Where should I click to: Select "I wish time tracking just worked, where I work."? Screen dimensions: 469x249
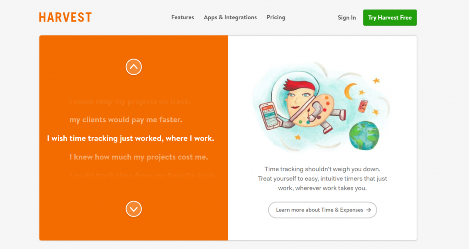(x=131, y=138)
